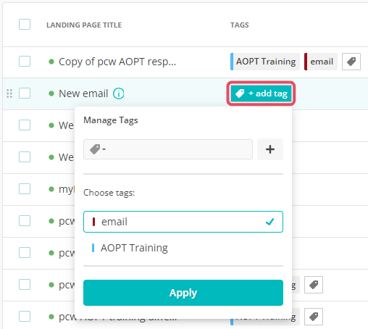Open the tag color dropdown in the tag field
368x329 pixels.
click(x=98, y=149)
